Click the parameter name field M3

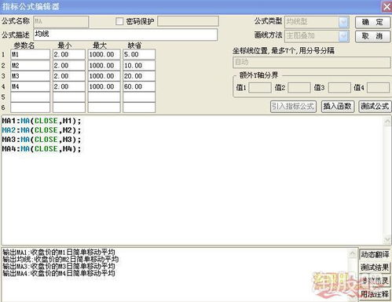(x=31, y=76)
